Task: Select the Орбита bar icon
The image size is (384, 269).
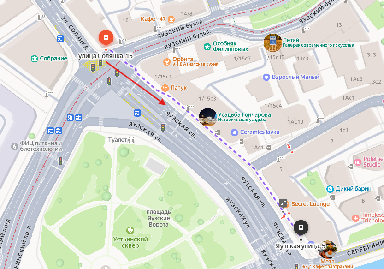Action: [x=167, y=62]
